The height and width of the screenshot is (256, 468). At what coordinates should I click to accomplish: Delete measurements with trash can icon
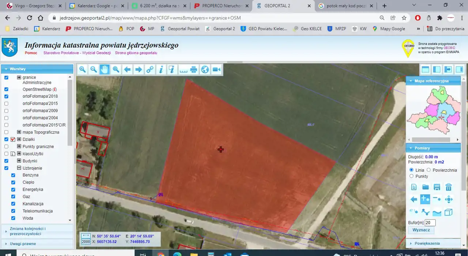(x=449, y=187)
